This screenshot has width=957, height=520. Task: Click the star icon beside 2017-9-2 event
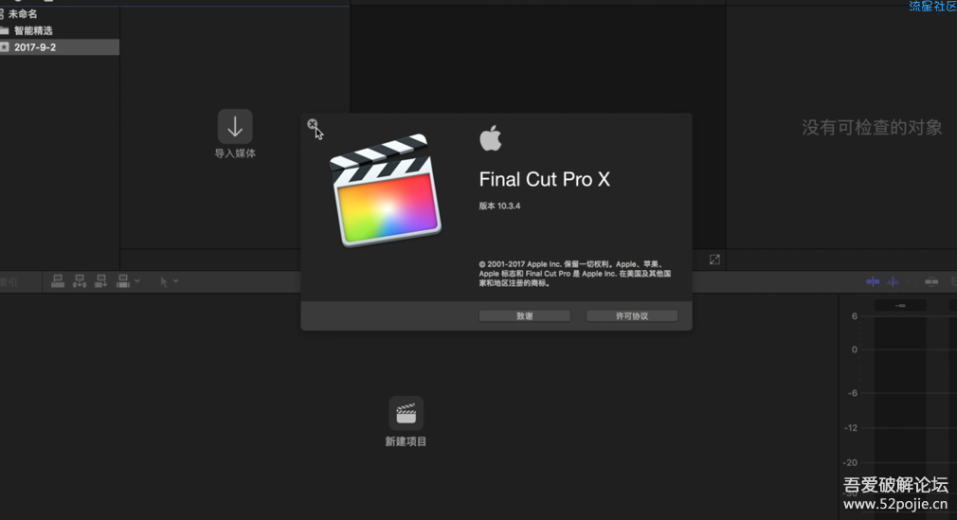[5, 47]
